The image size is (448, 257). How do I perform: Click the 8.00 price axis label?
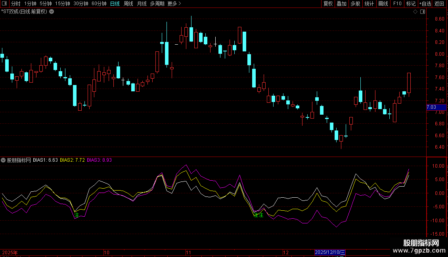tap(439, 54)
